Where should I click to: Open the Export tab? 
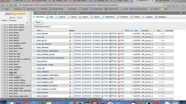tap(83, 17)
